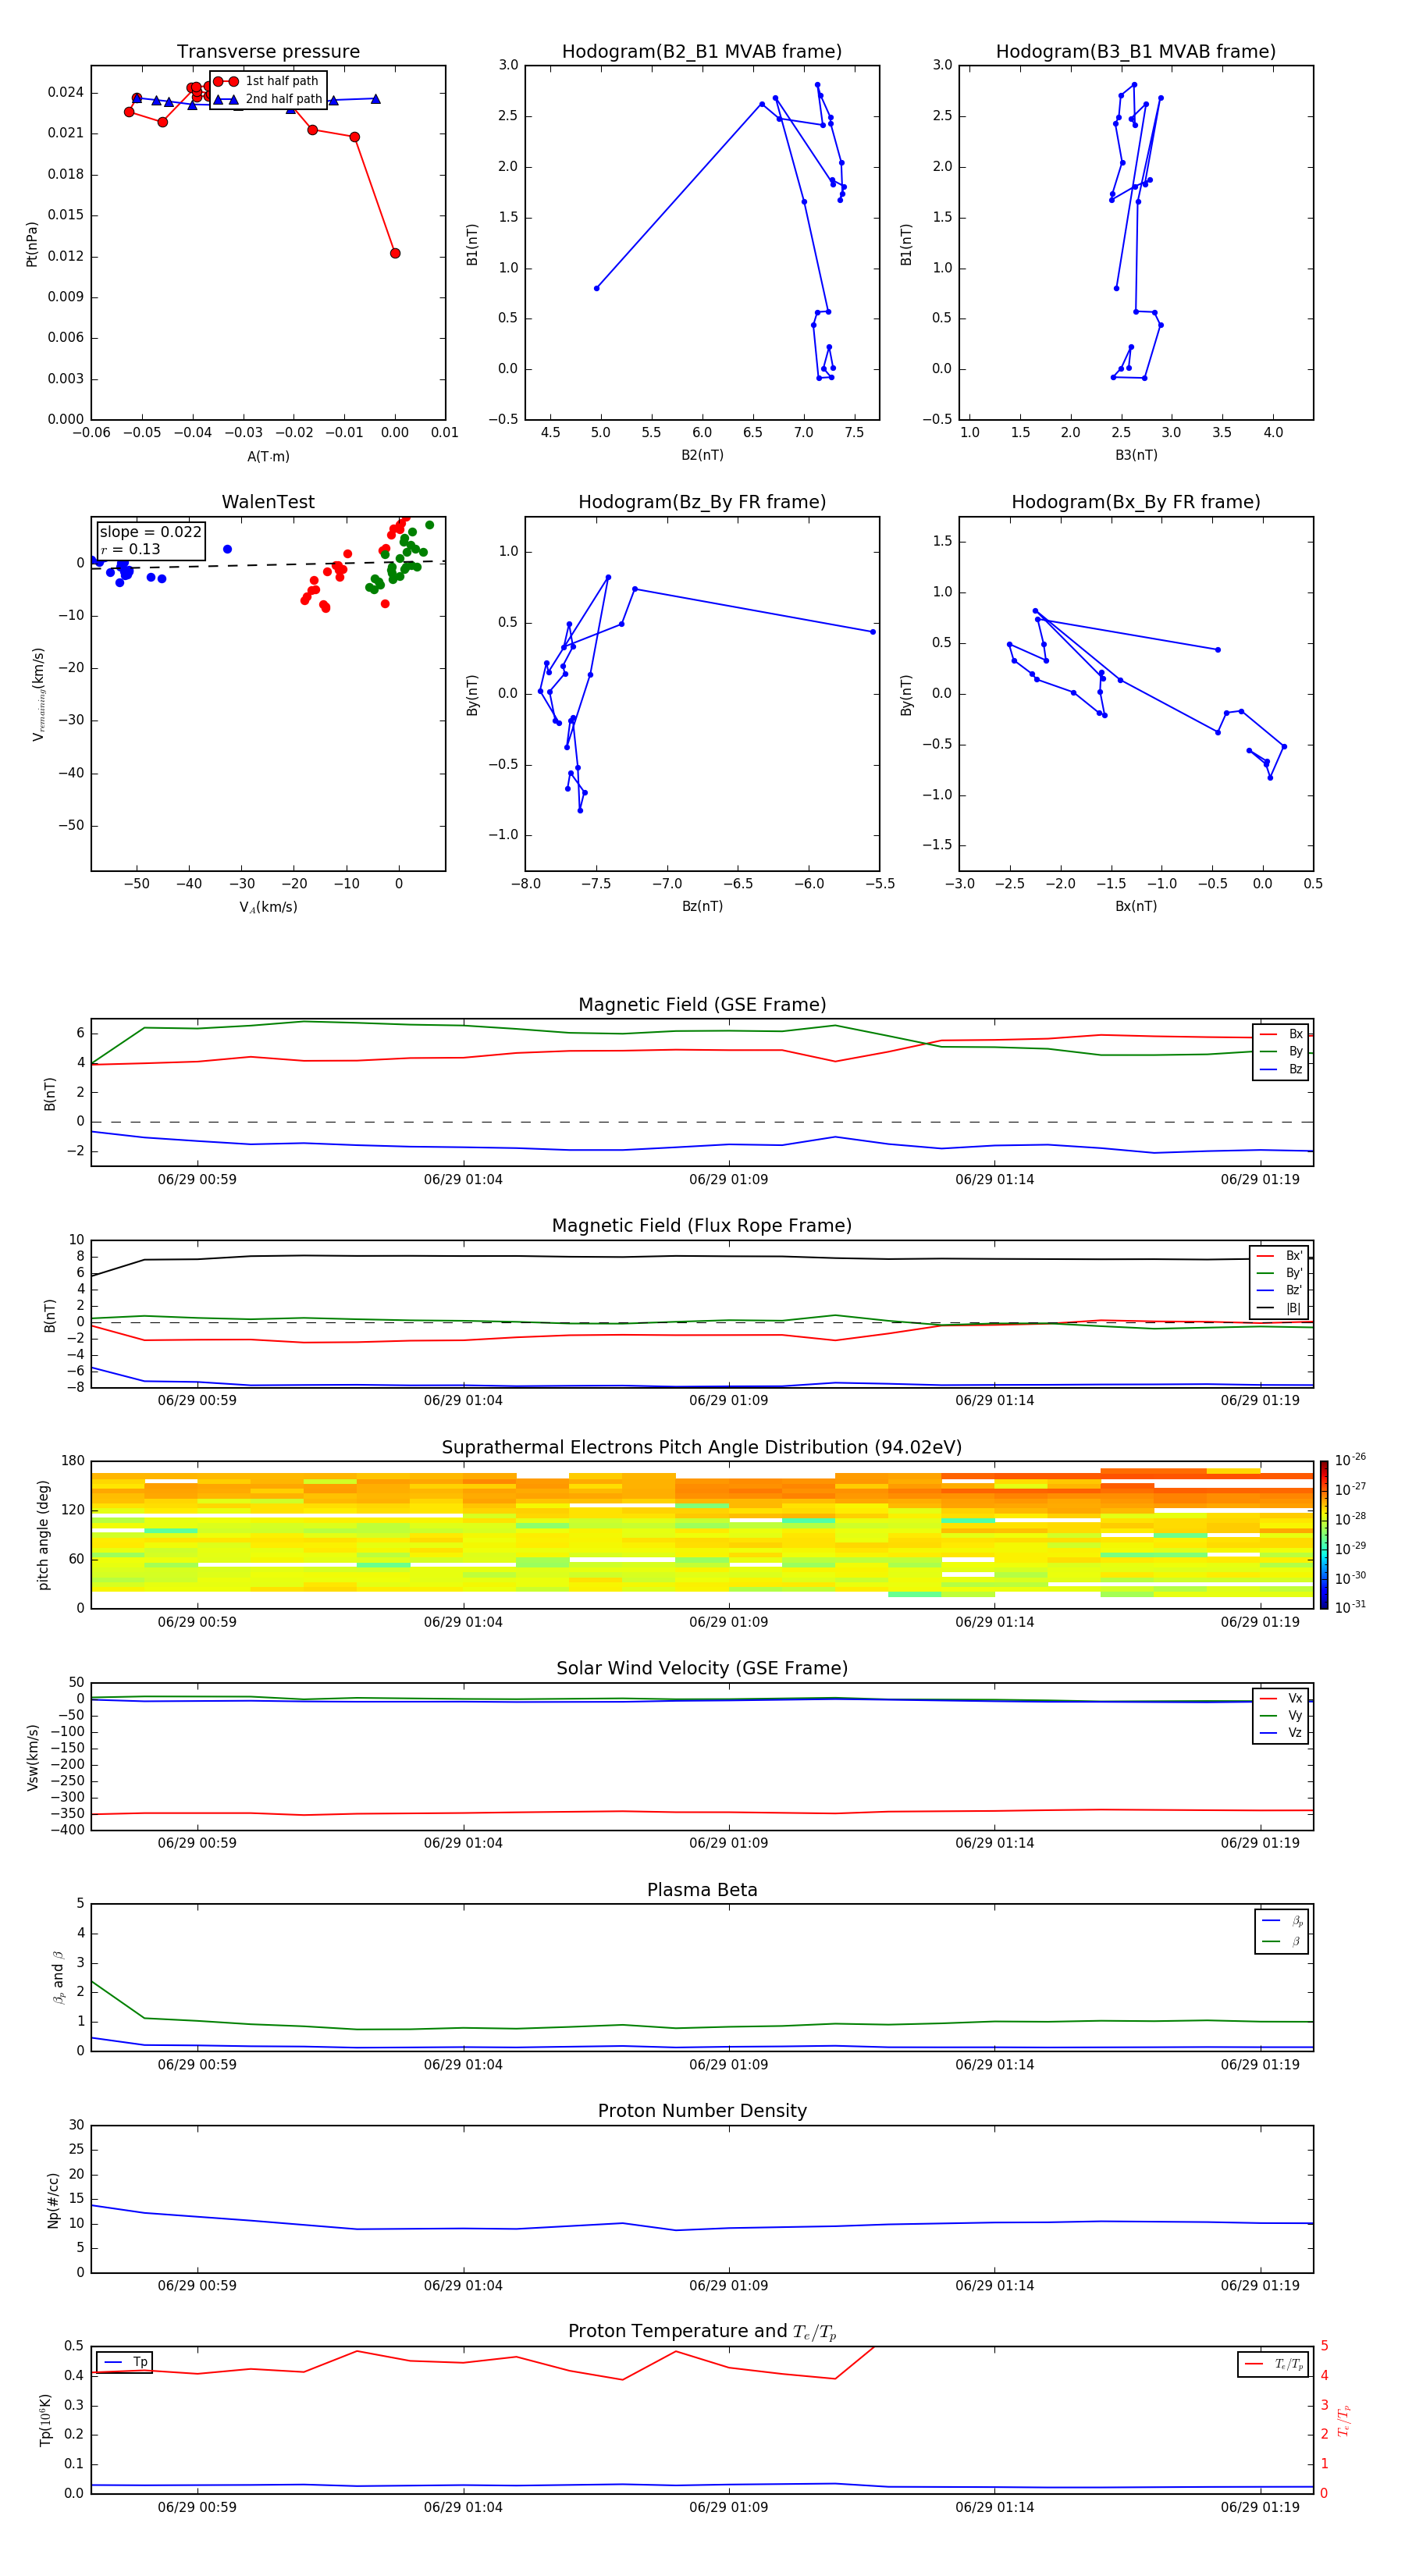
Task: Select the "Hodogram(Bx_By FR frame)" title
Action: [x=1136, y=502]
